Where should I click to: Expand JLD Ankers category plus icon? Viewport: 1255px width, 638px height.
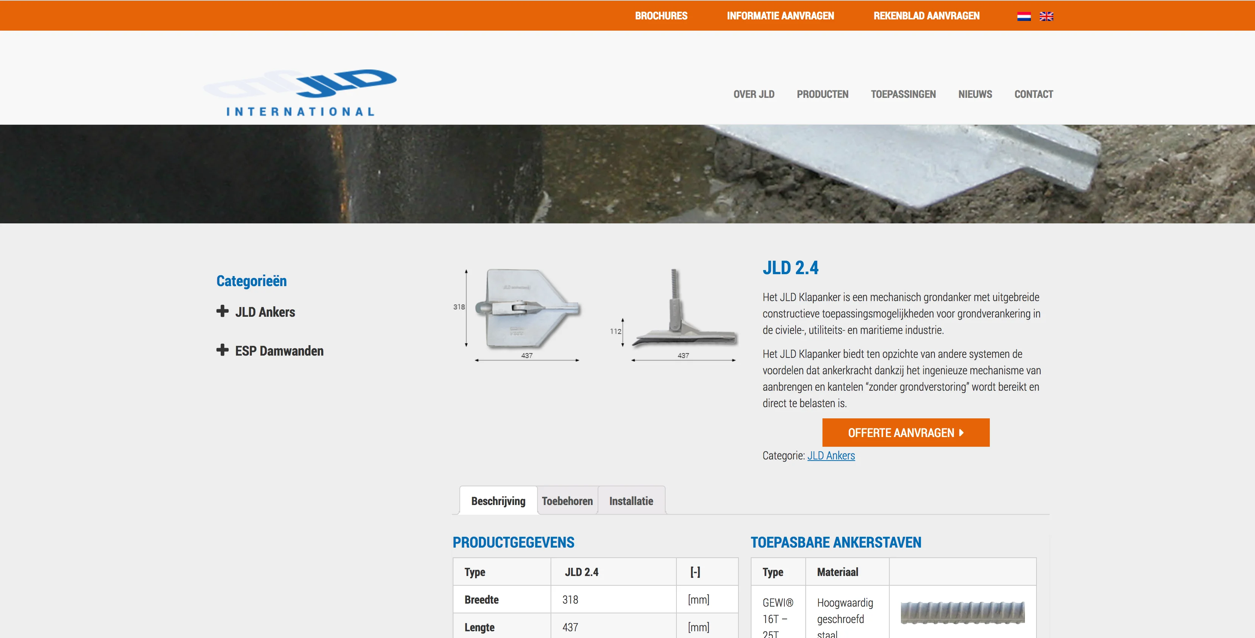tap(222, 311)
